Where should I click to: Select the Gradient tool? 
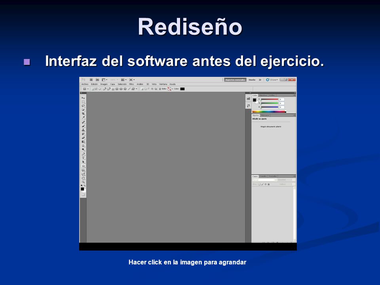pyautogui.click(x=83, y=142)
